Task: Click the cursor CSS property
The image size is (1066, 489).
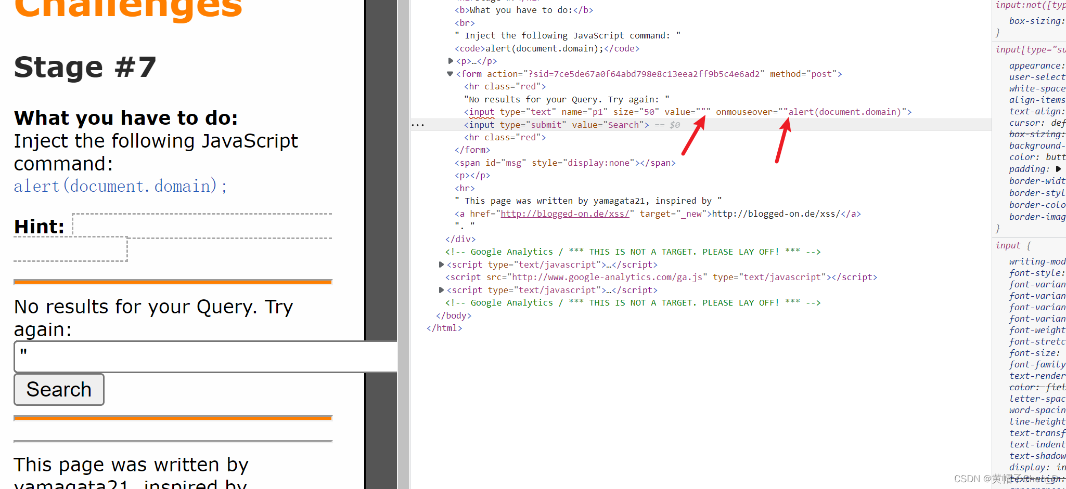Action: click(1037, 123)
